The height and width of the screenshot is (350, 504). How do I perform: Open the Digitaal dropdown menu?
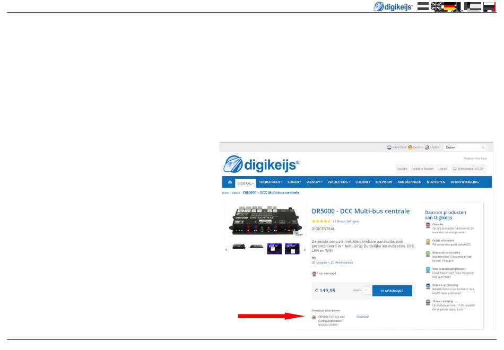pos(246,183)
